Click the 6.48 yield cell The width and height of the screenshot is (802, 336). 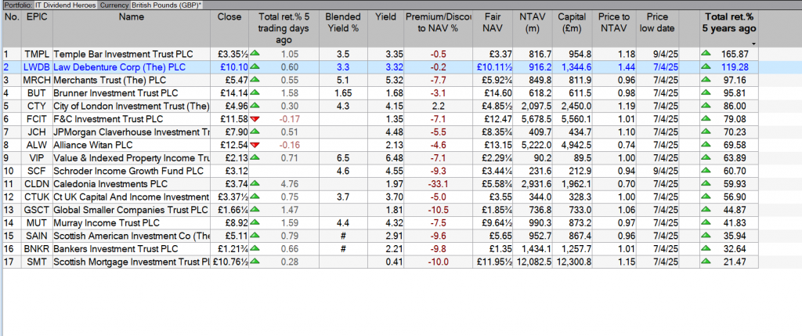(385, 158)
